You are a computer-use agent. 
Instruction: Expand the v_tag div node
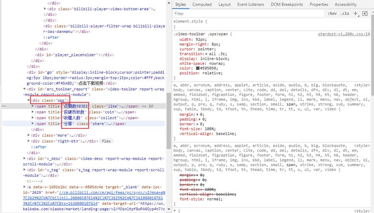(x=25, y=170)
